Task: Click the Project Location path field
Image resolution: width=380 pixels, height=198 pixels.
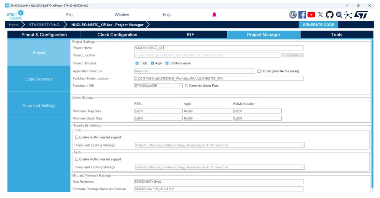Action: (206, 55)
